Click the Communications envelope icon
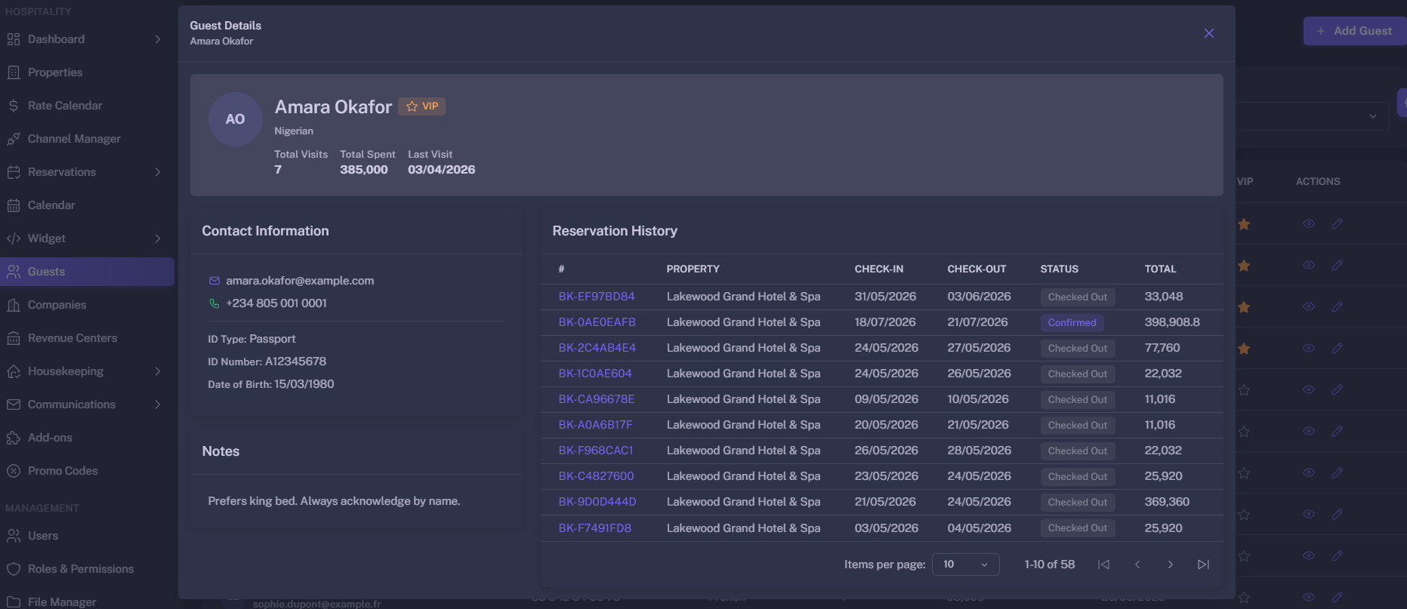The height and width of the screenshot is (609, 1407). point(14,404)
